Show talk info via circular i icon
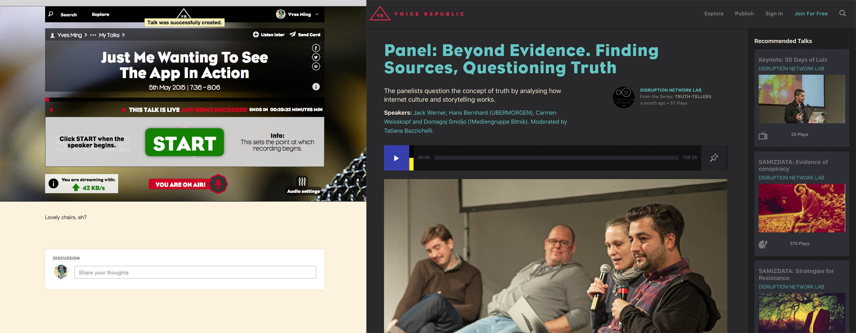The width and height of the screenshot is (856, 333). (x=316, y=86)
